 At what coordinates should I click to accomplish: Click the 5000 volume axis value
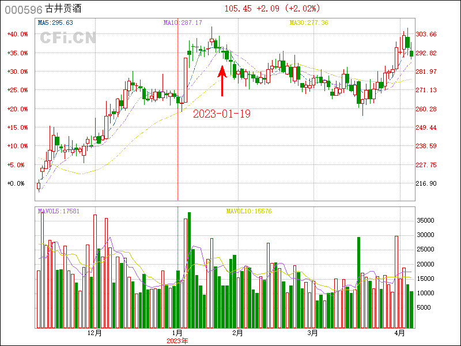tap(424, 308)
